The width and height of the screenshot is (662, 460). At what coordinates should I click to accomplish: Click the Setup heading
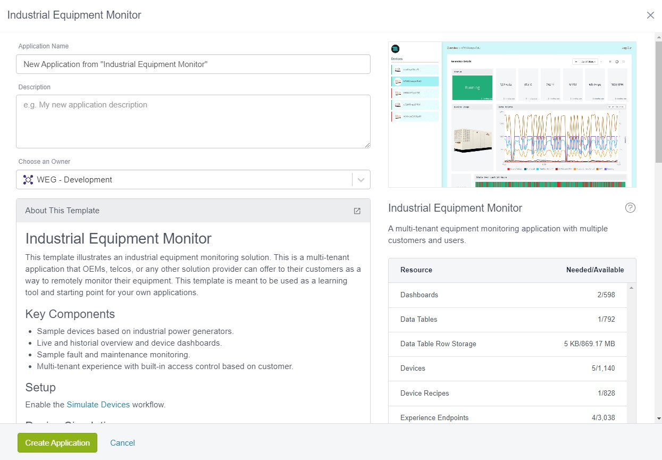(x=40, y=388)
